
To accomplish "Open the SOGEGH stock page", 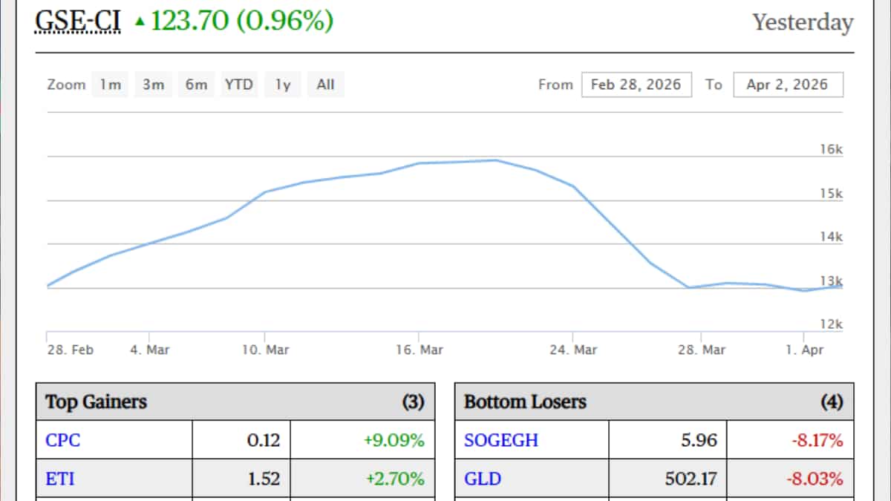I will pyautogui.click(x=500, y=440).
